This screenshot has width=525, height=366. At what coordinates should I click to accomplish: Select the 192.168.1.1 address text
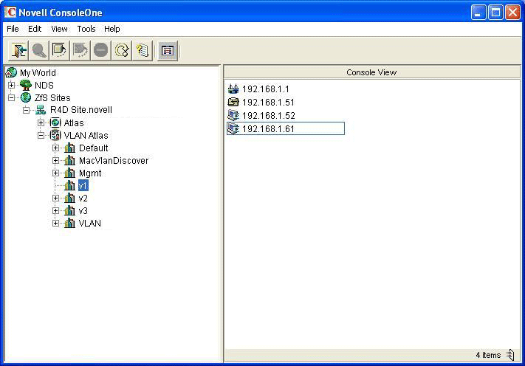(266, 89)
